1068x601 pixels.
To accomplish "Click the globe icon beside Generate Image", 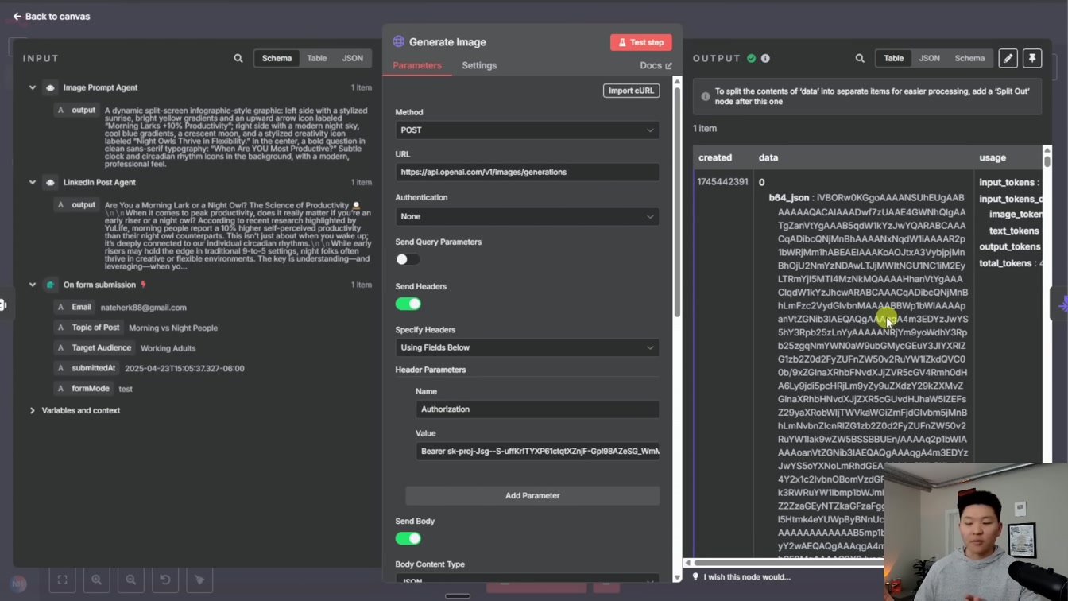I will pos(399,41).
